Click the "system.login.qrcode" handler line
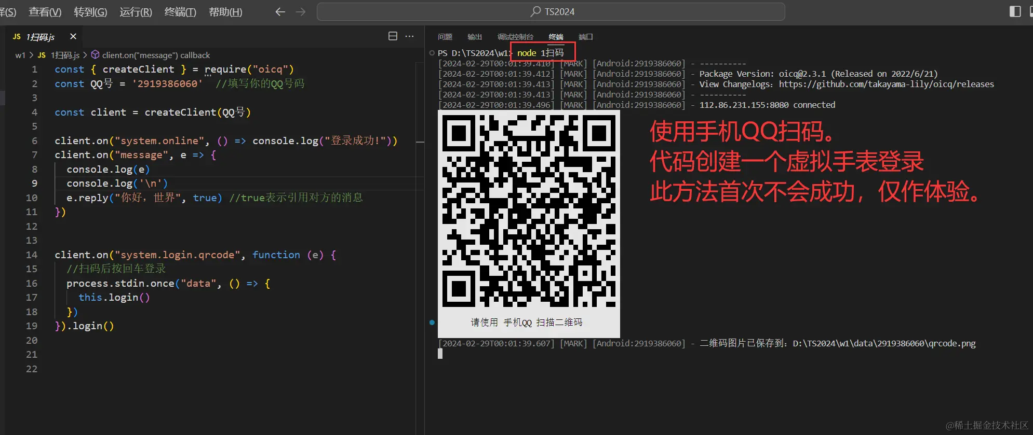This screenshot has width=1033, height=435. click(x=195, y=255)
